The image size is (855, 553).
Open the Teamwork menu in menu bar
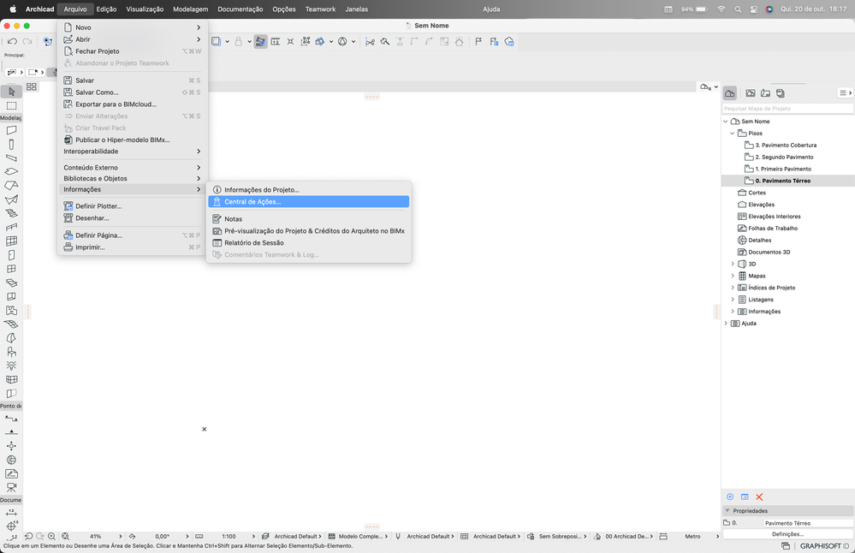[x=320, y=9]
